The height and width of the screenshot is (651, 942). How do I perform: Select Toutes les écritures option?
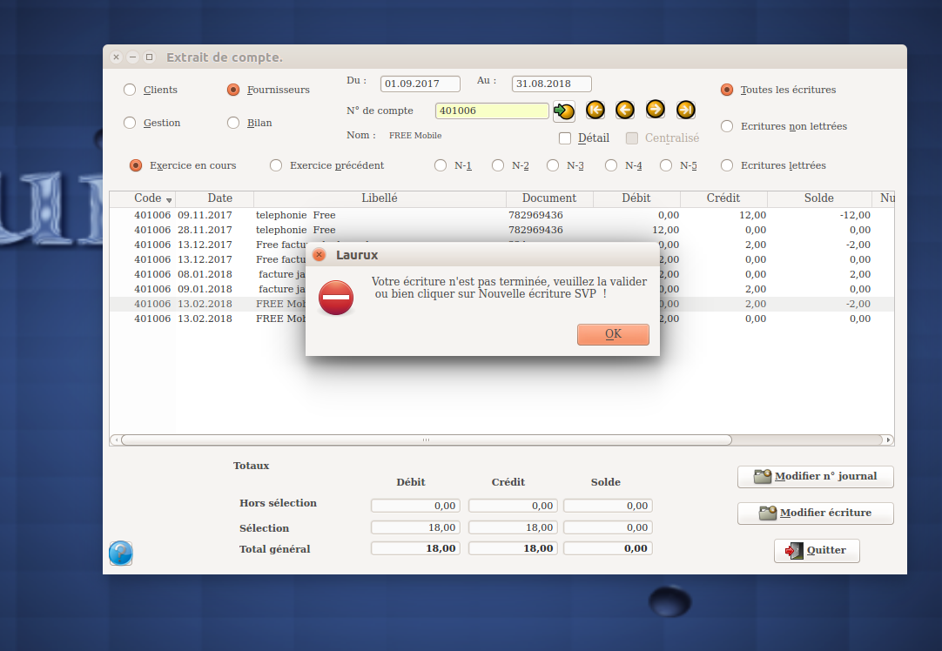click(727, 90)
